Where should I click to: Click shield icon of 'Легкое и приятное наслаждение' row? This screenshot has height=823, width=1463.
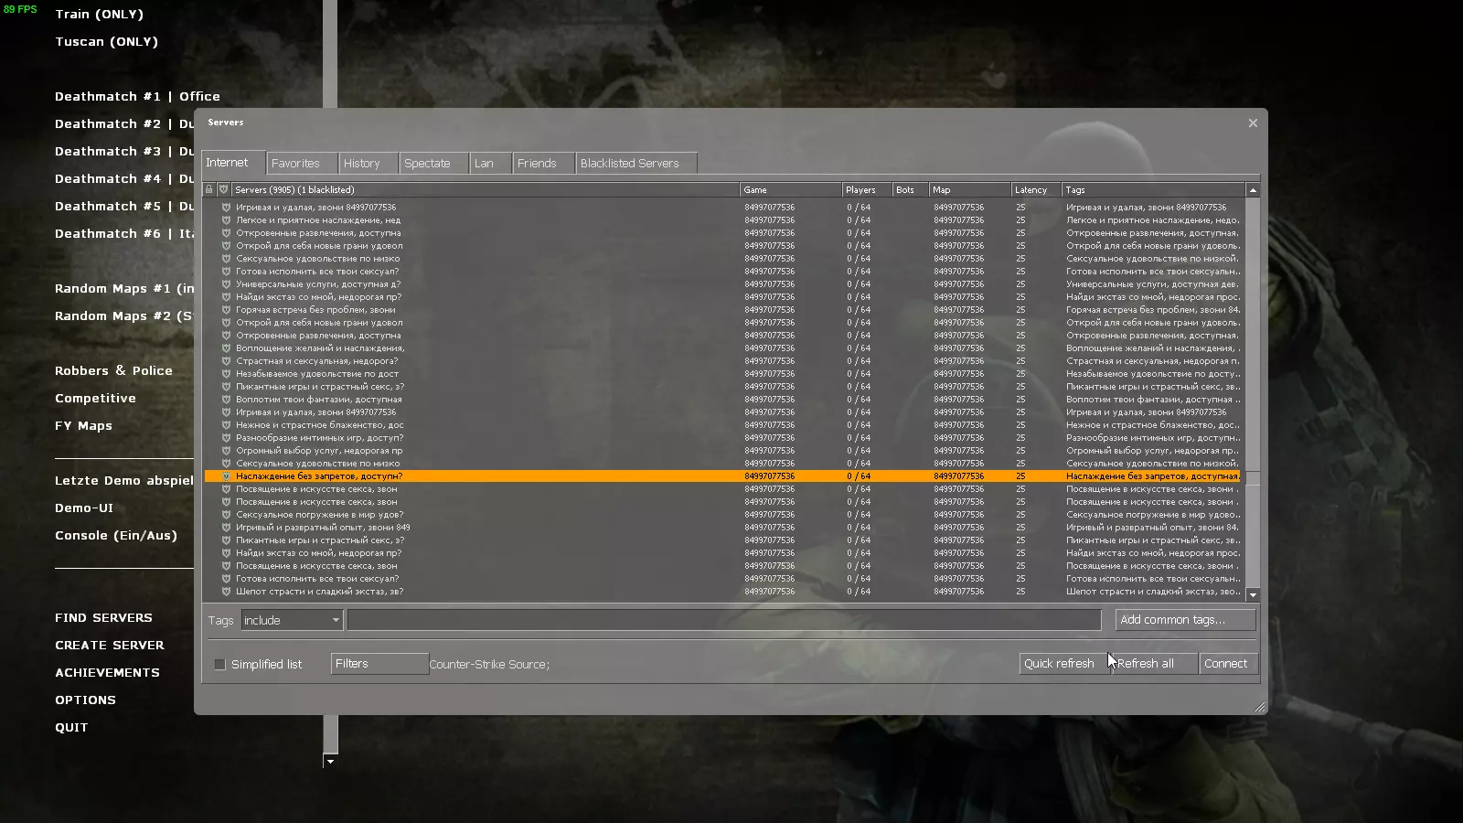pyautogui.click(x=226, y=220)
